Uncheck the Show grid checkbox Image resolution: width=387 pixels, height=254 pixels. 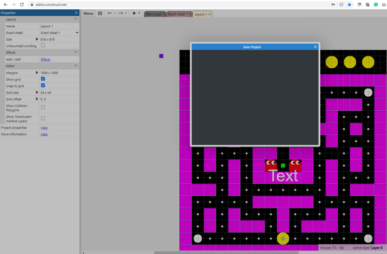click(43, 79)
